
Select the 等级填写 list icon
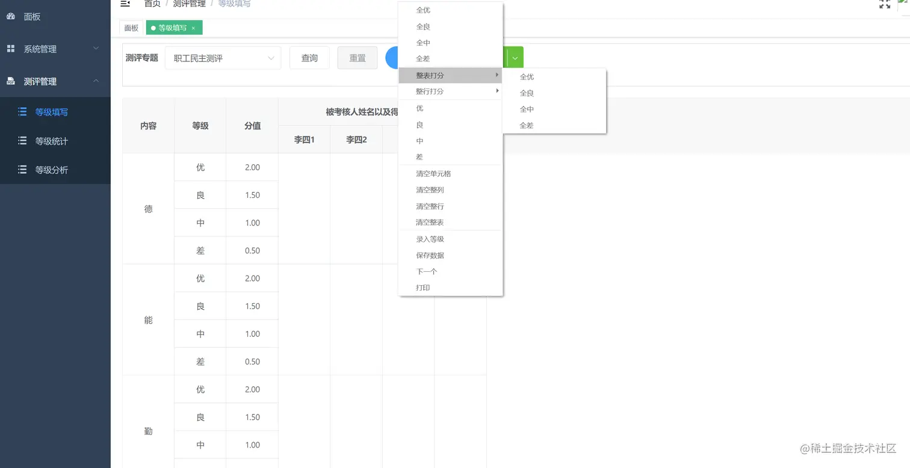(23, 112)
